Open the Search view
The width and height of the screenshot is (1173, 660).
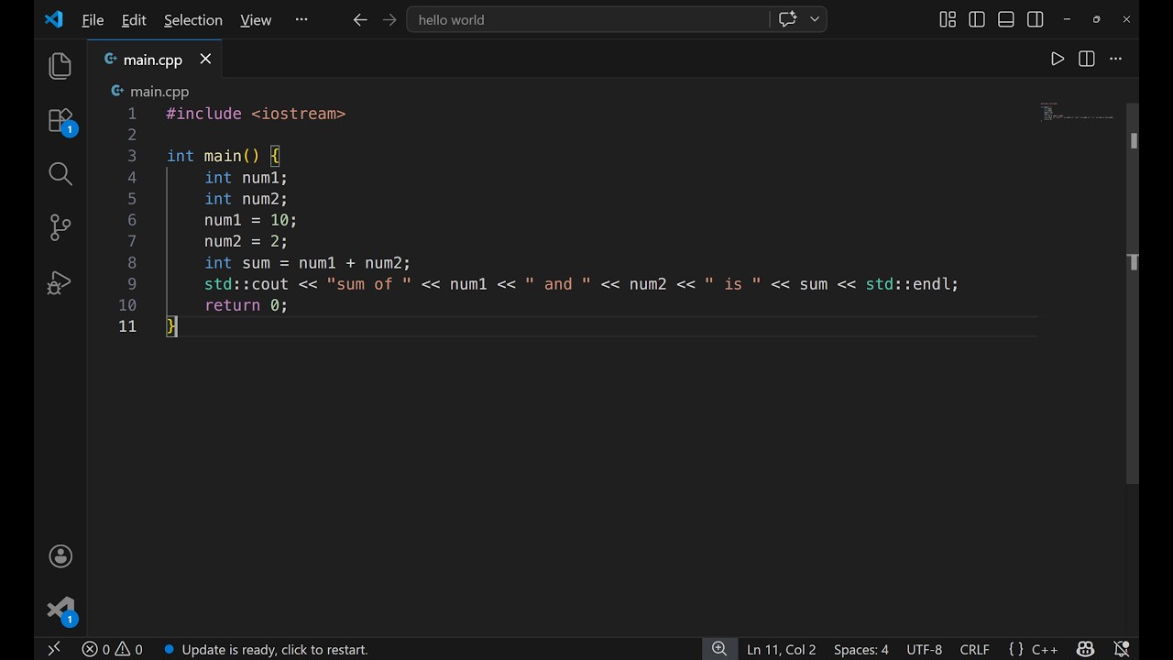click(x=60, y=174)
